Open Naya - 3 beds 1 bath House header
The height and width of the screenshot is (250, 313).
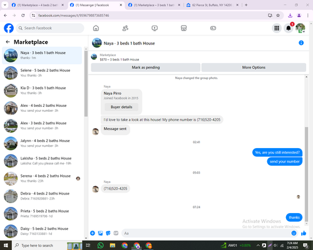[x=129, y=43]
